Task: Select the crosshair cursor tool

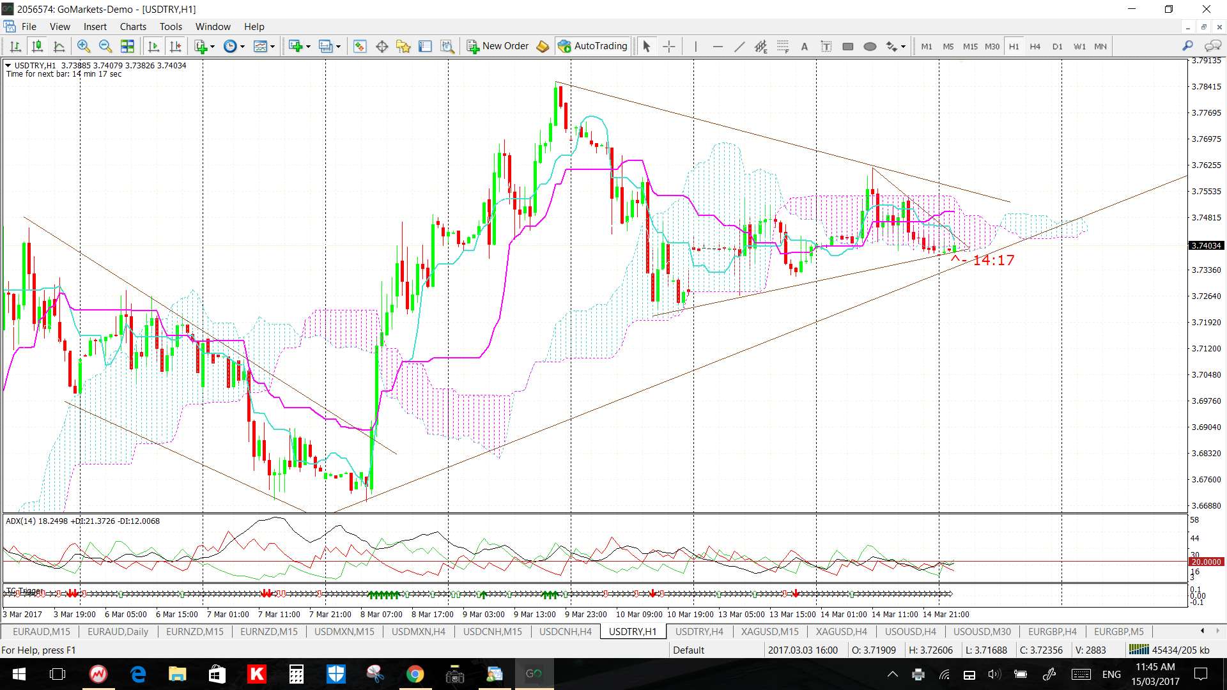Action: [x=668, y=46]
